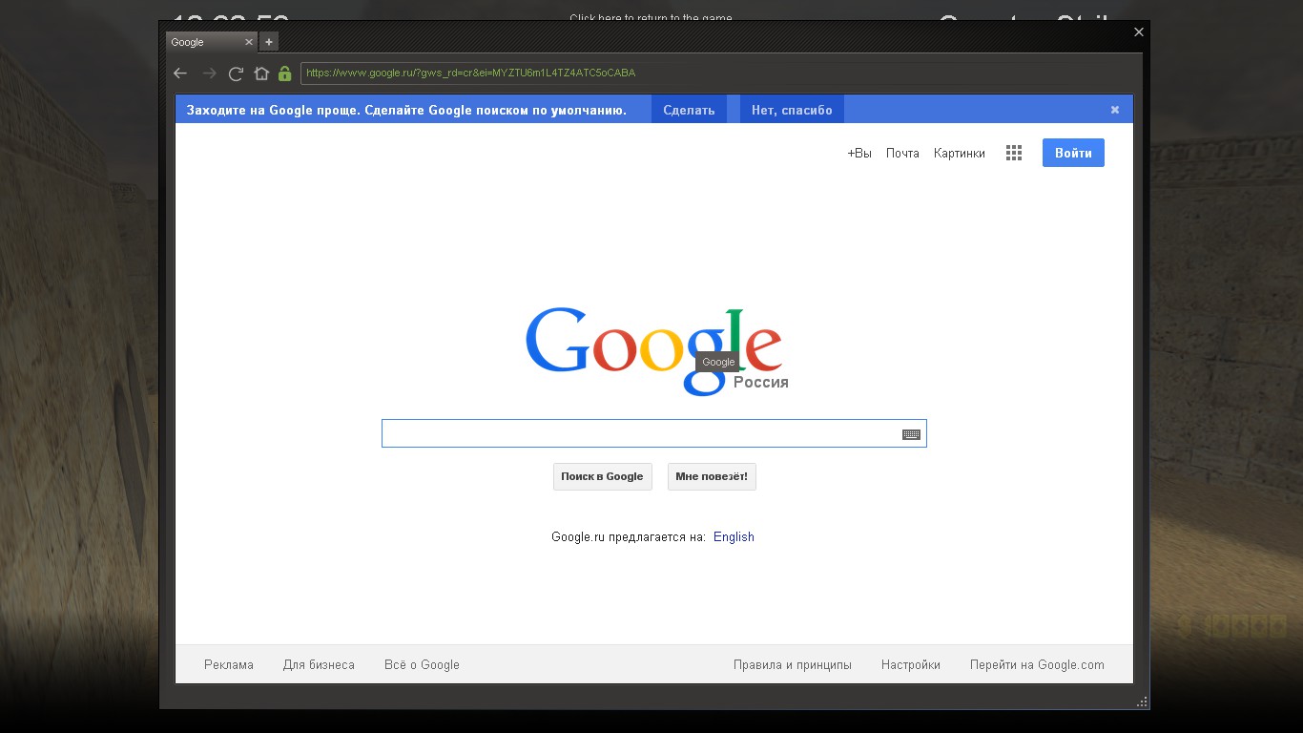
Task: Click the 'Click here to return to the game' text
Action: click(651, 18)
